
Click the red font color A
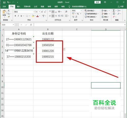(38, 16)
